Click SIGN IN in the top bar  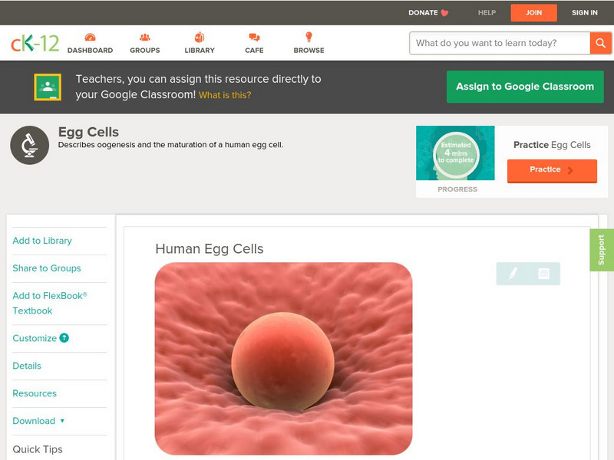pos(585,12)
